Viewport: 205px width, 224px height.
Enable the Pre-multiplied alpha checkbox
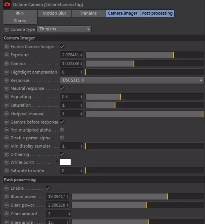(x=62, y=130)
